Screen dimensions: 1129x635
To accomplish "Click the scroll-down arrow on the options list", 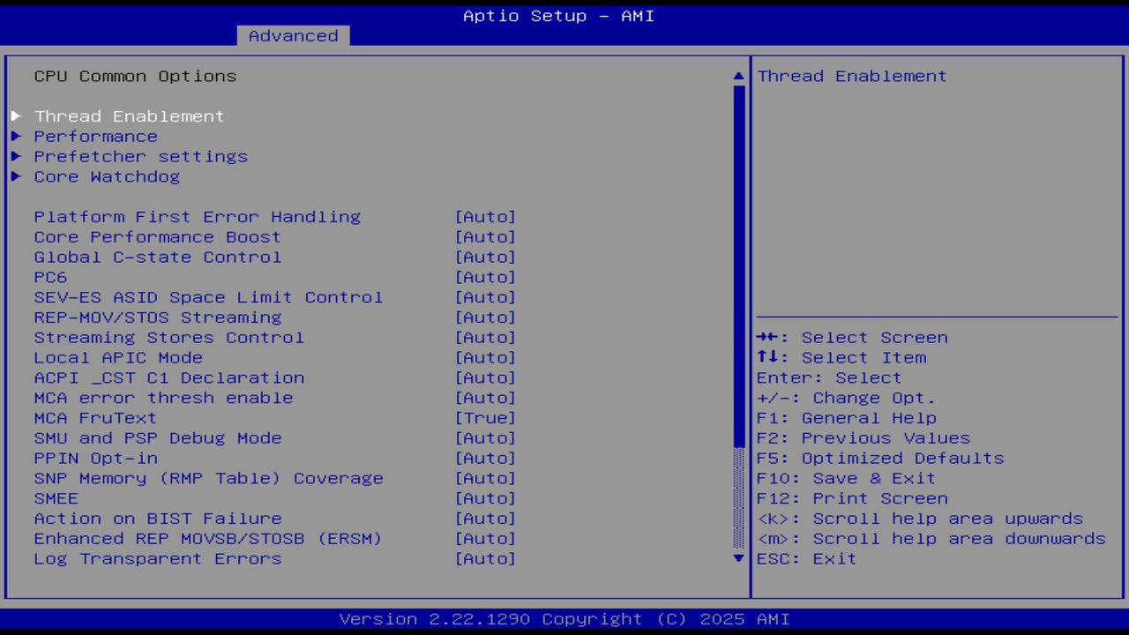I will pos(737,558).
